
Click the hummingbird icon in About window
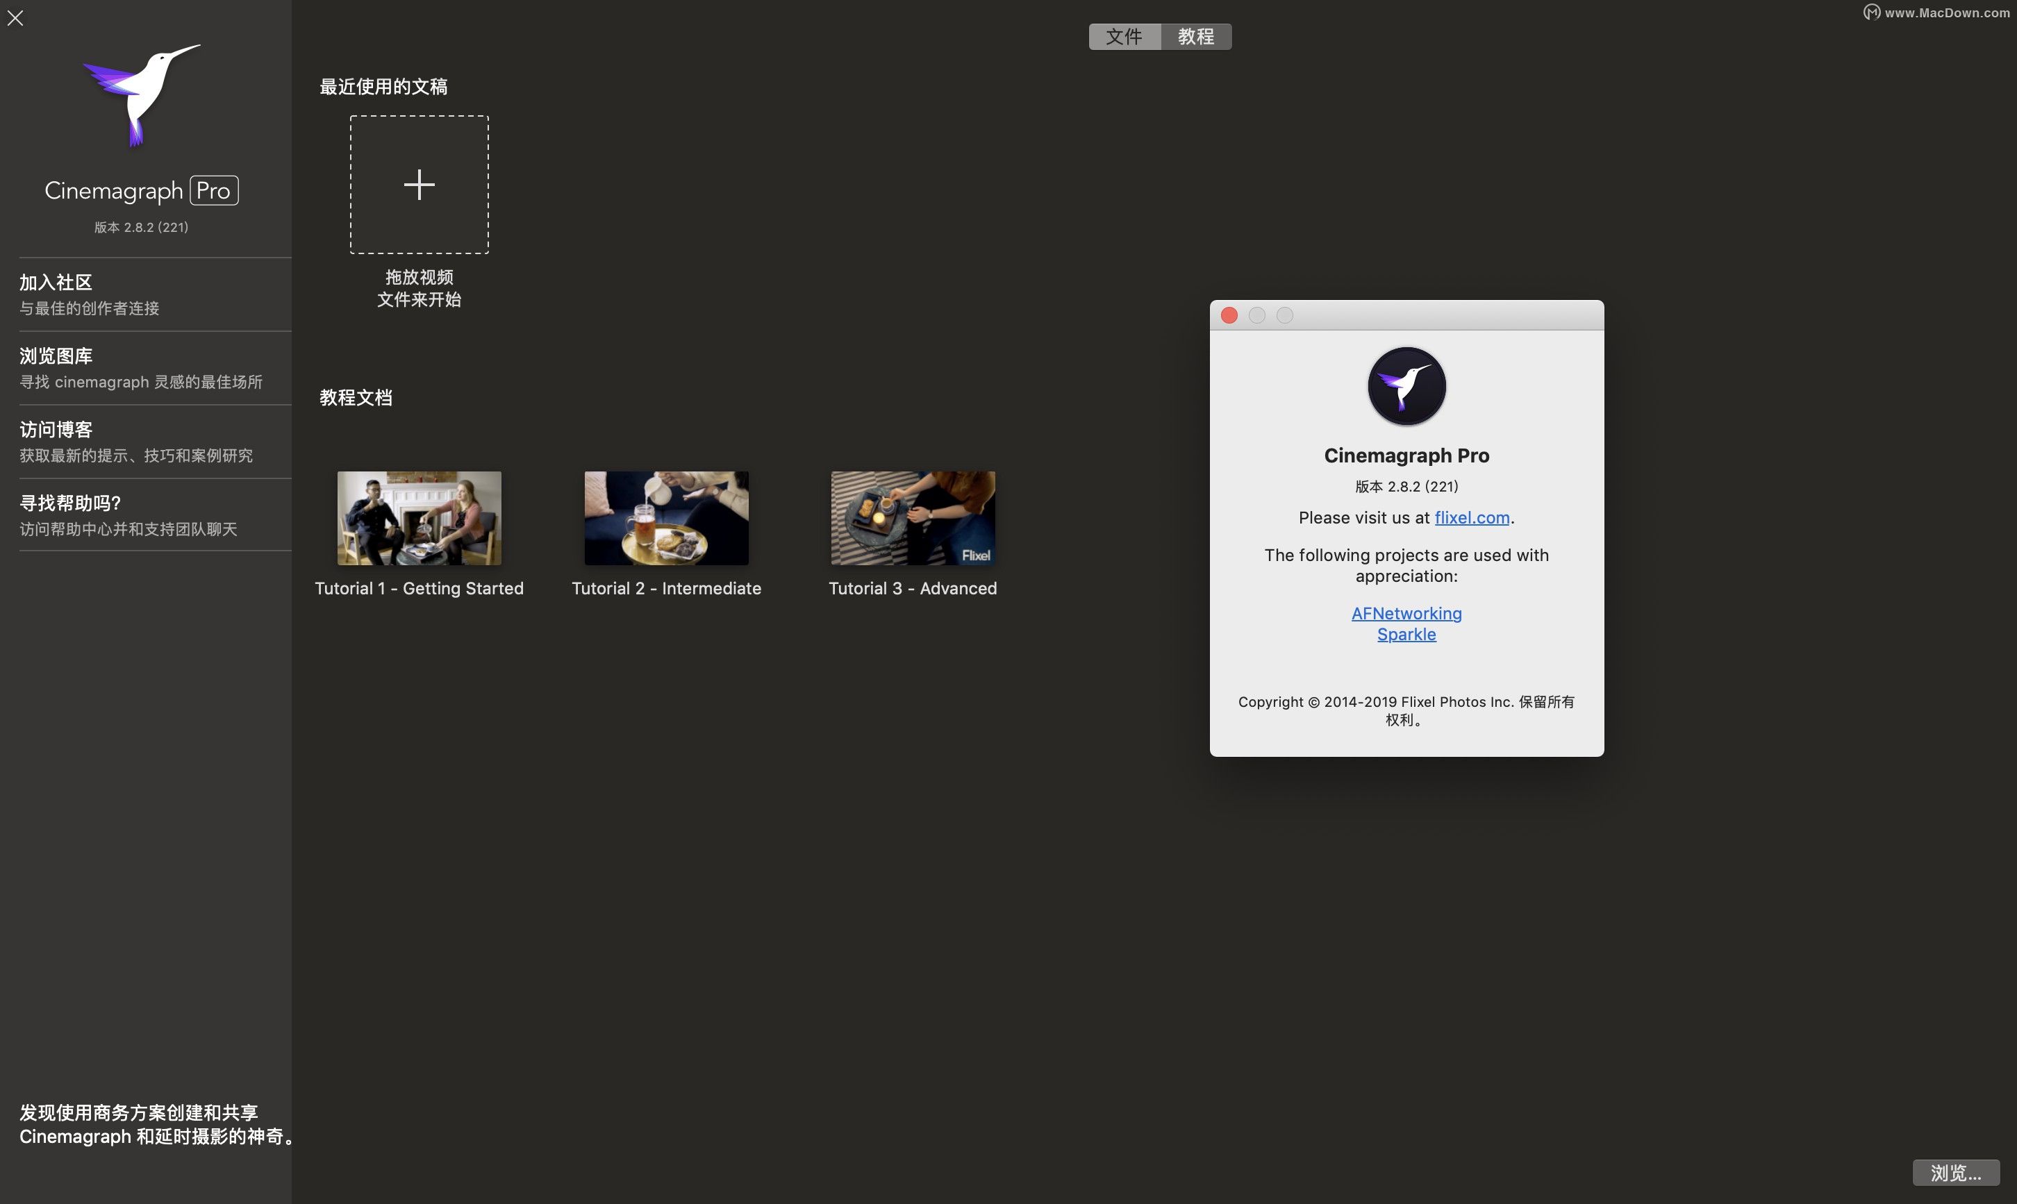[1406, 386]
